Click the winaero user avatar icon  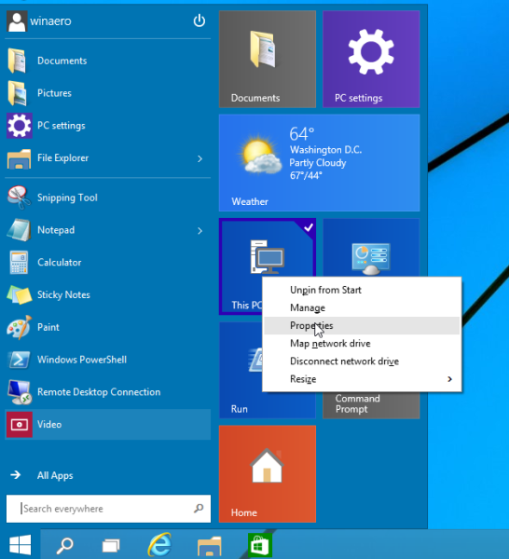tap(17, 20)
